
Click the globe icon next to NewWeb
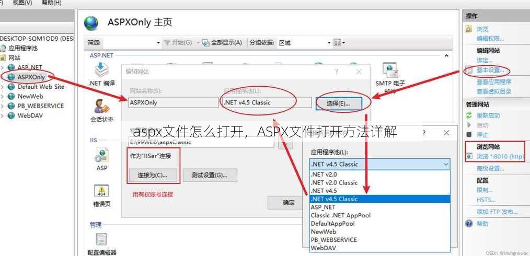11,96
